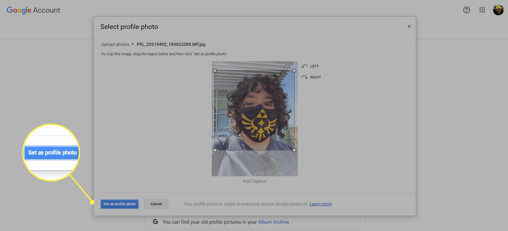This screenshot has height=231, width=508.
Task: Open the Album Archive link
Action: click(273, 222)
